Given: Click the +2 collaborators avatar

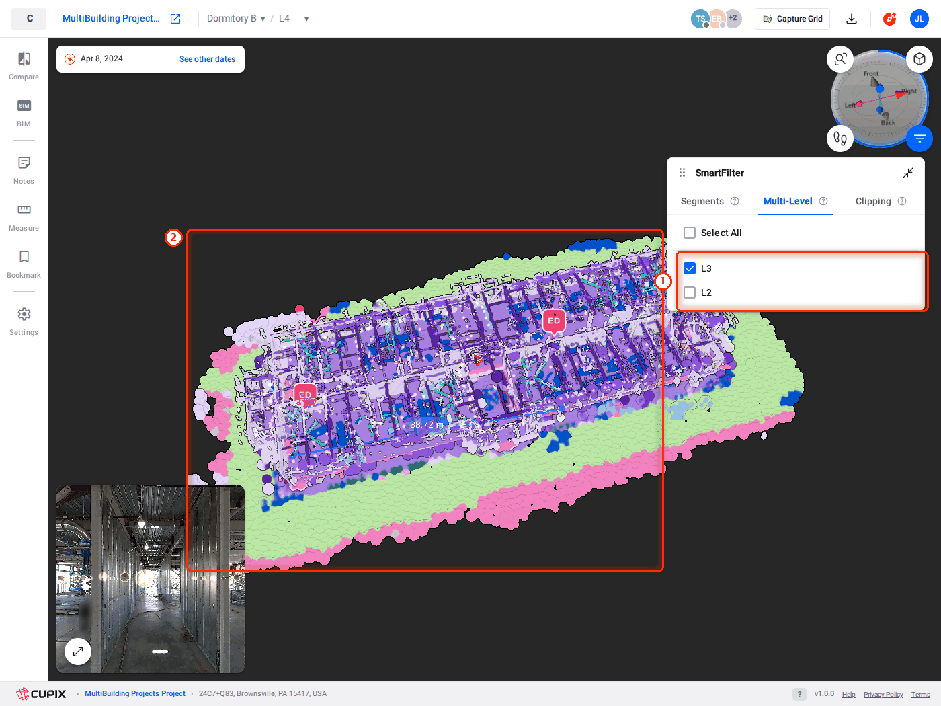Looking at the screenshot, I should [733, 19].
